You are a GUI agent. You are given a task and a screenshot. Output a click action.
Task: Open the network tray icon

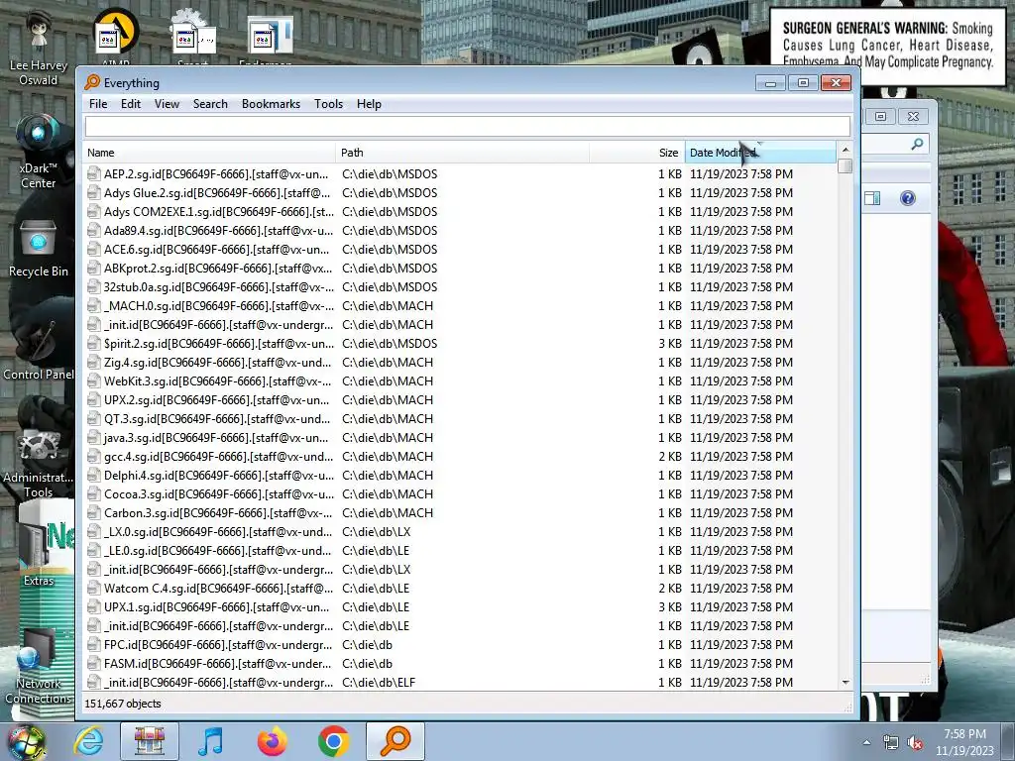click(x=891, y=743)
